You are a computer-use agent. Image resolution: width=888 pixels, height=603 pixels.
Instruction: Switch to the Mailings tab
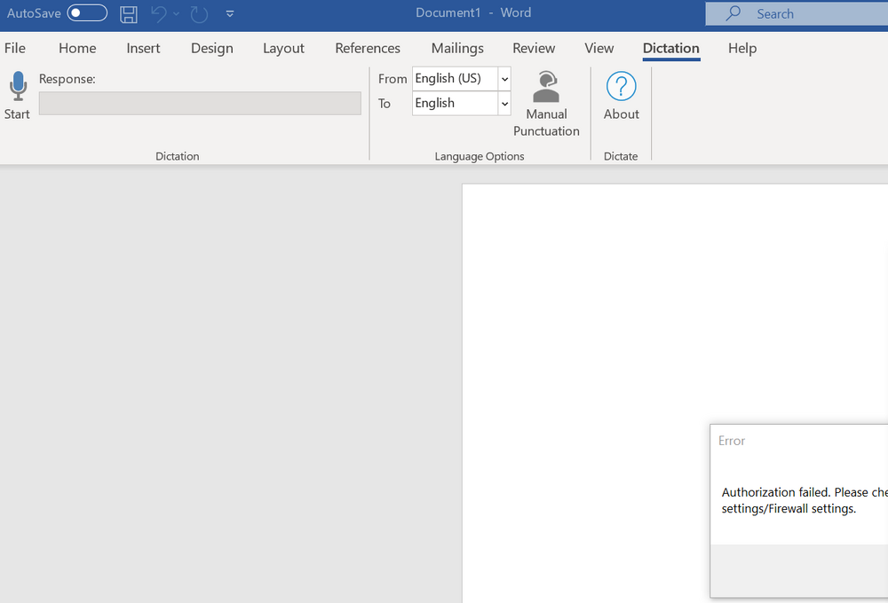pos(457,48)
